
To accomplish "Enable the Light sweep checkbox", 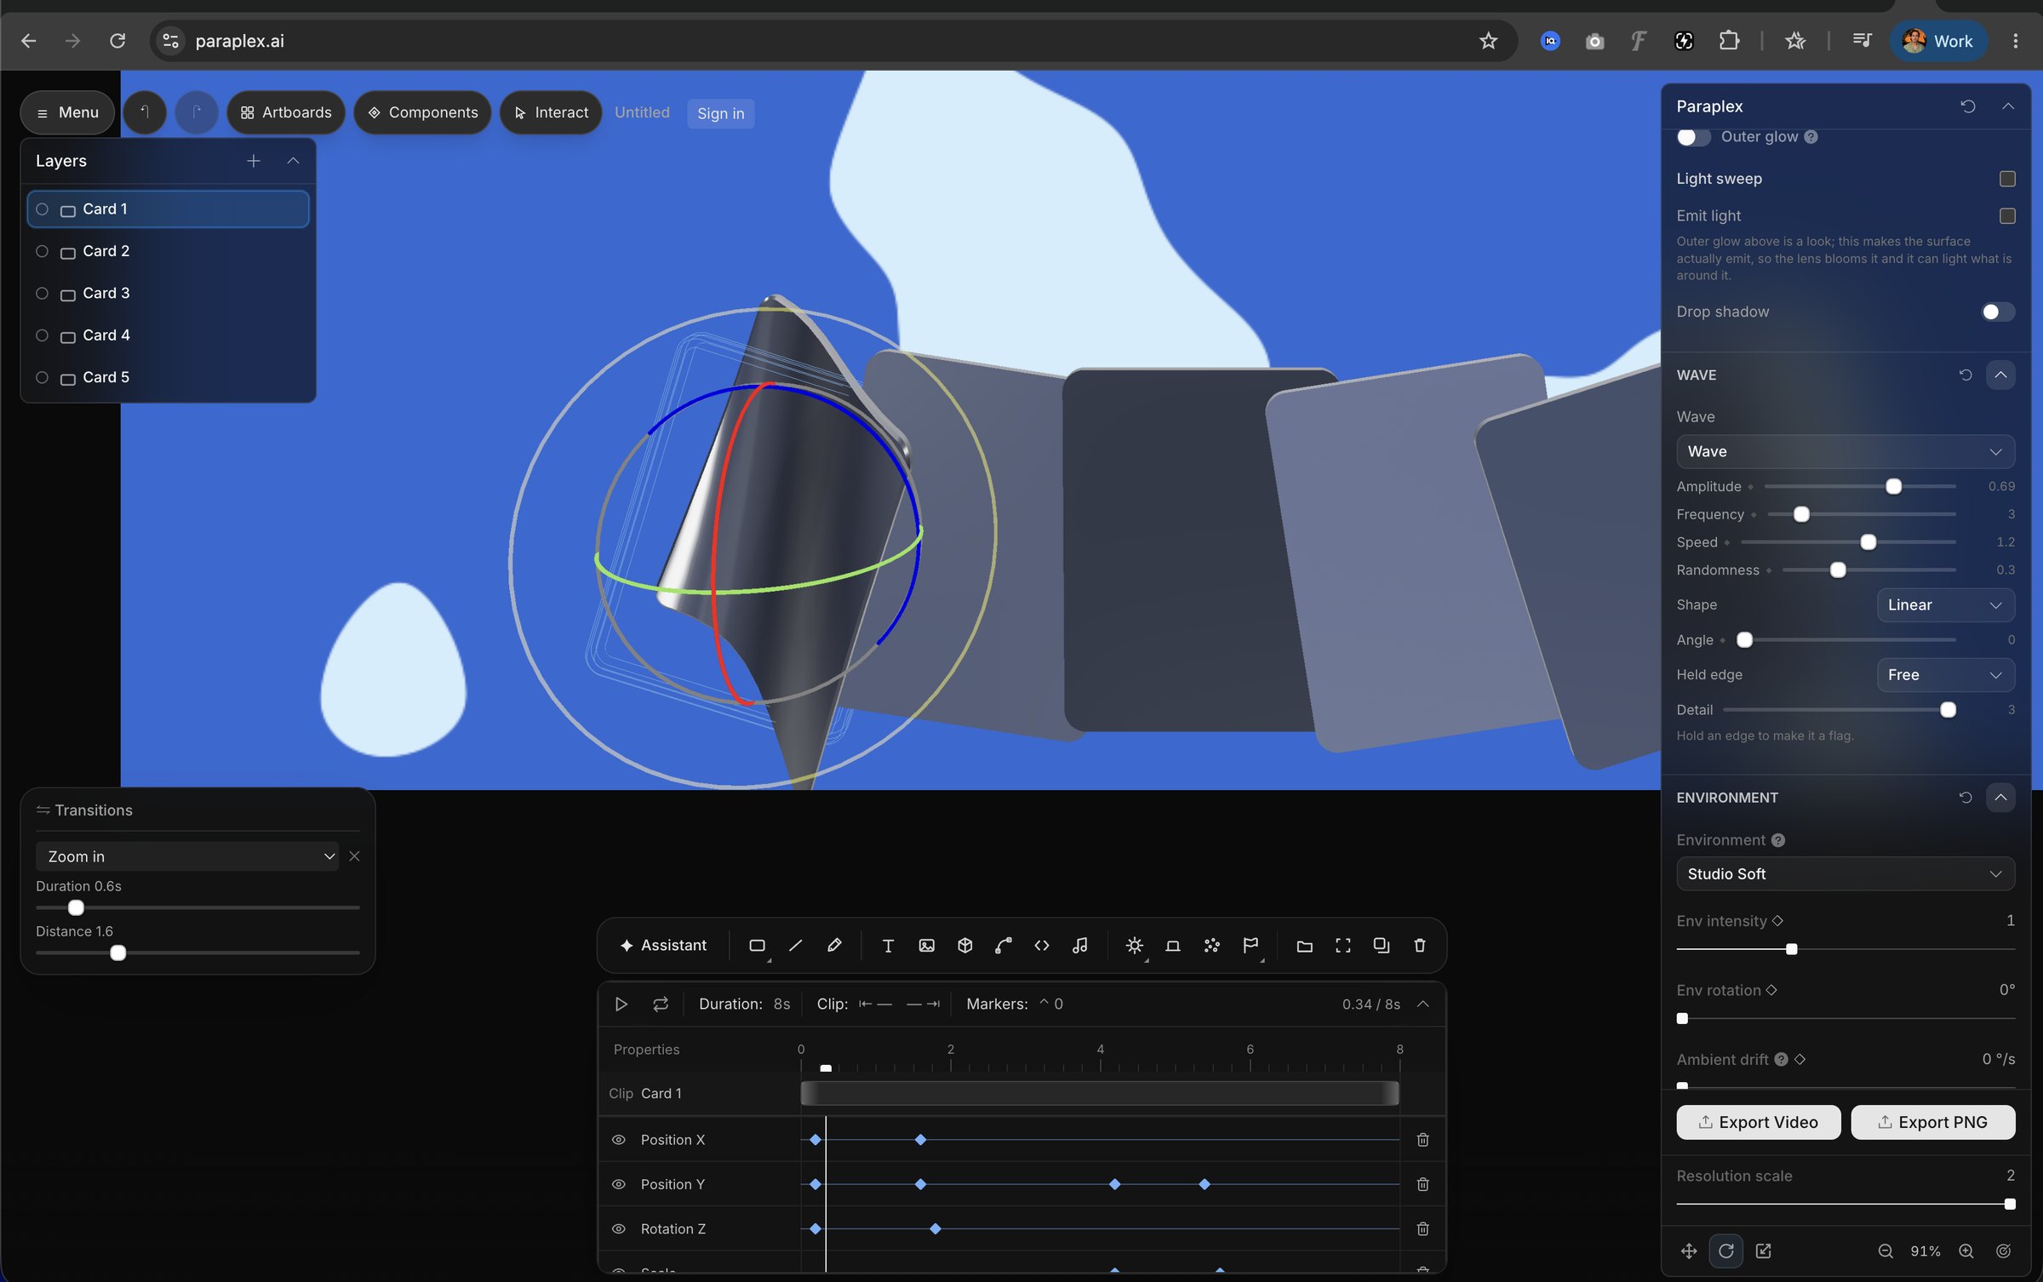I will pyautogui.click(x=2007, y=179).
